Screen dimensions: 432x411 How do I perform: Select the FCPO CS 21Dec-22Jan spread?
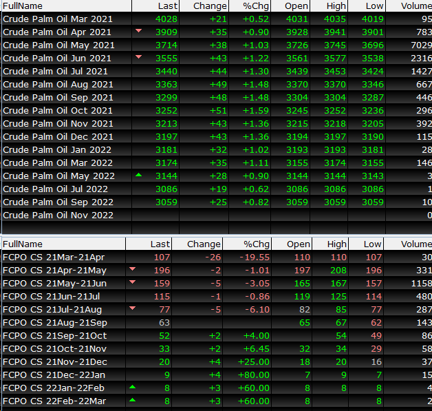tap(54, 375)
